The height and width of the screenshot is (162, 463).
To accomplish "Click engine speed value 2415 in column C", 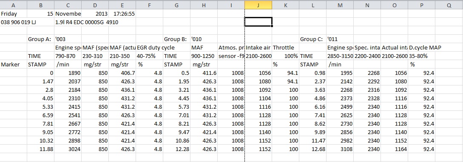I will (68, 107).
